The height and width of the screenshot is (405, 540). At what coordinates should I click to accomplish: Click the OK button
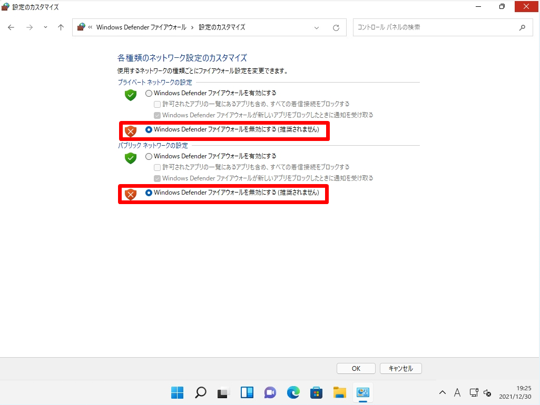click(356, 369)
